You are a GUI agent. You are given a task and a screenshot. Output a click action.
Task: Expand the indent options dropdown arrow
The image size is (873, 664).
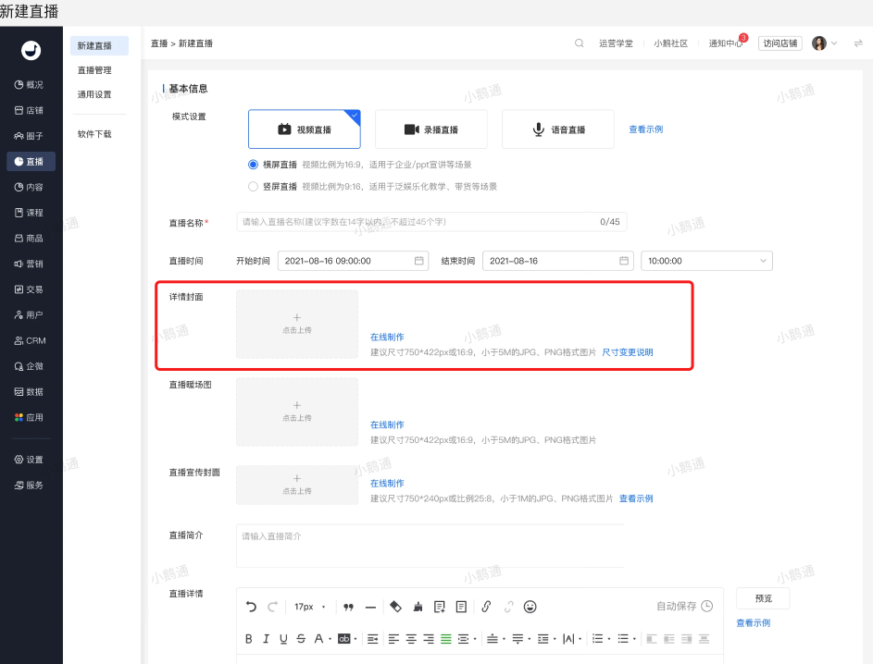pos(475,640)
